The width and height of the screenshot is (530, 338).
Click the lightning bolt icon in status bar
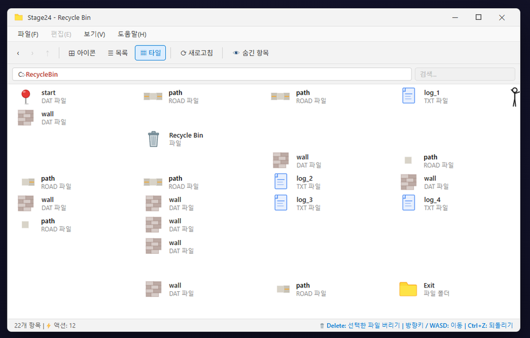pos(49,326)
